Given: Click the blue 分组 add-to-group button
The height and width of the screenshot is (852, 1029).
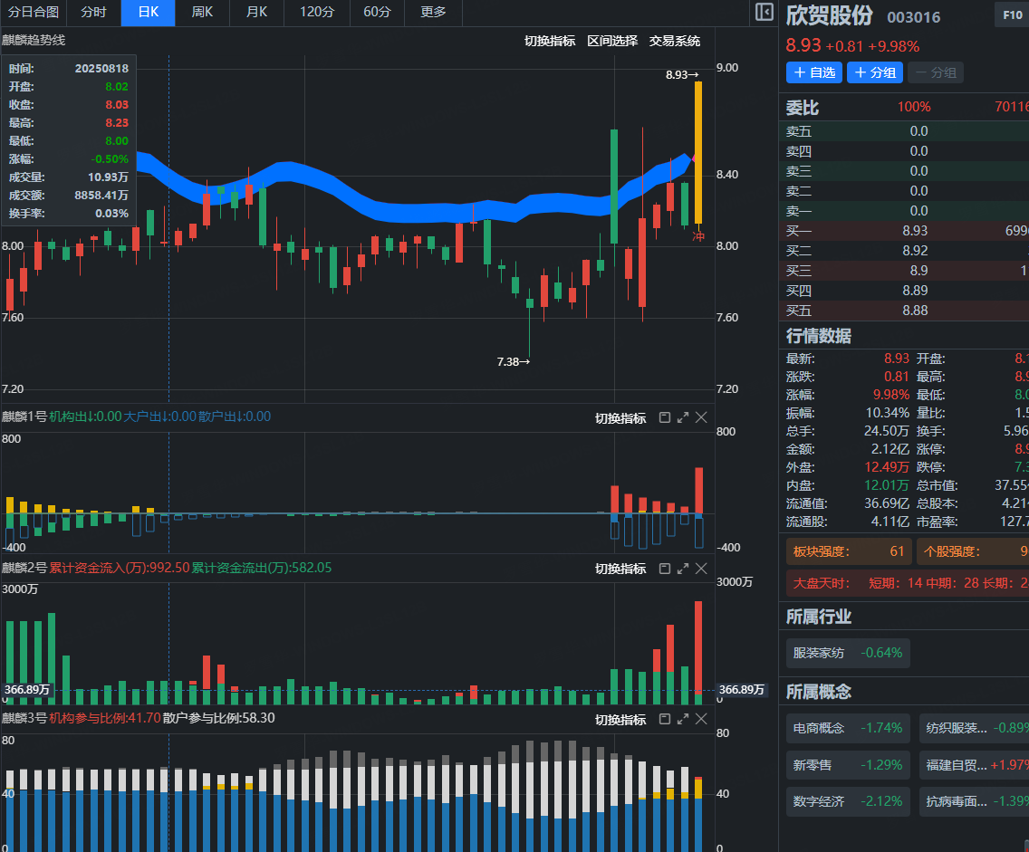Looking at the screenshot, I should point(875,72).
